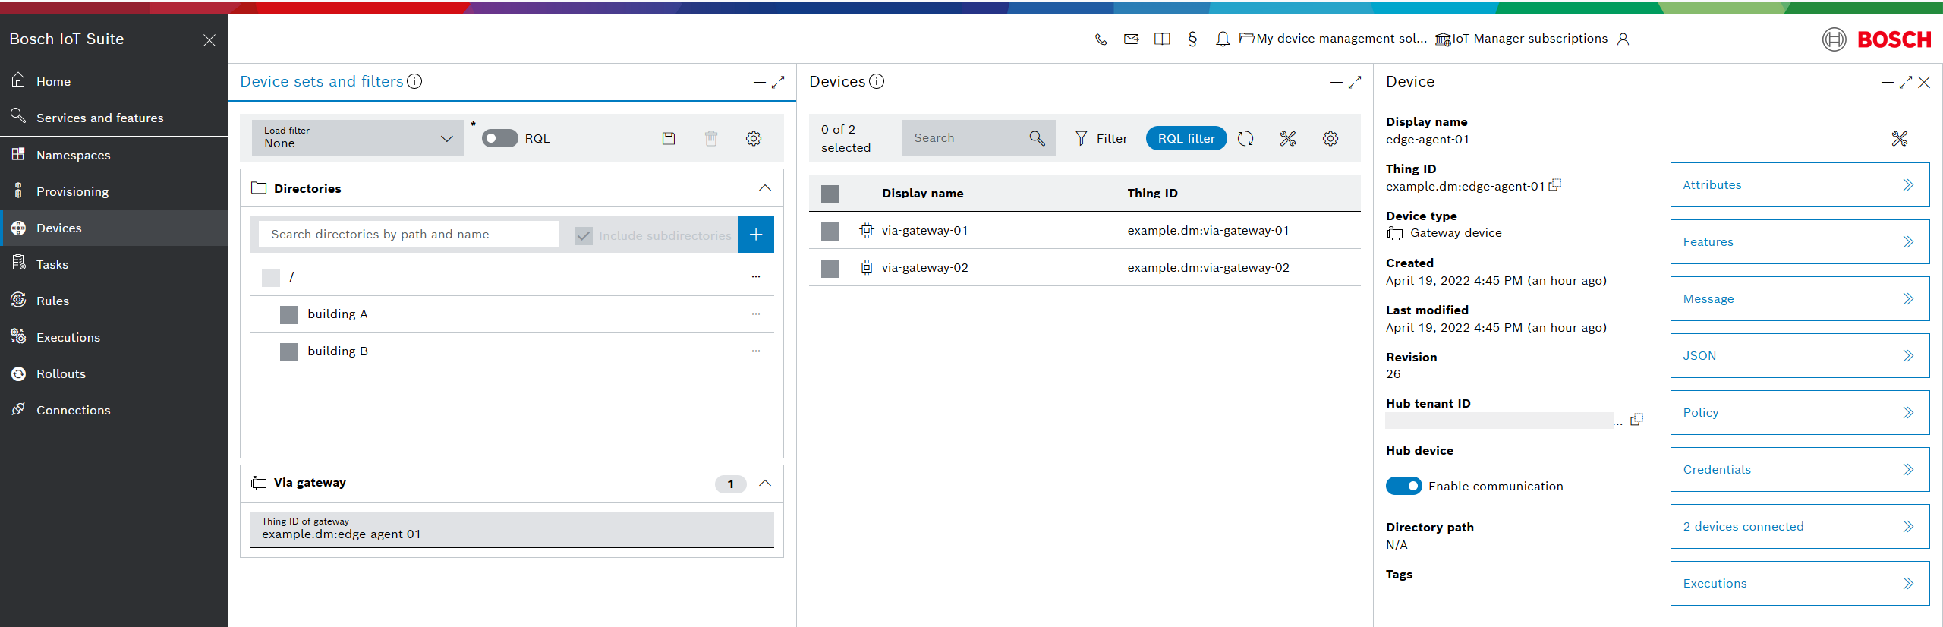Viewport: 1943px width, 627px height.
Task: Click the Filter button in Devices
Action: tap(1101, 138)
